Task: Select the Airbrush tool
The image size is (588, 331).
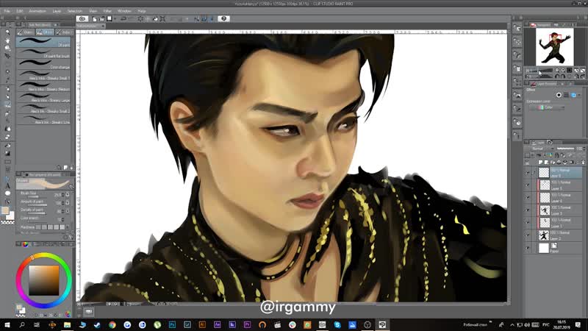Action: tap(7, 113)
